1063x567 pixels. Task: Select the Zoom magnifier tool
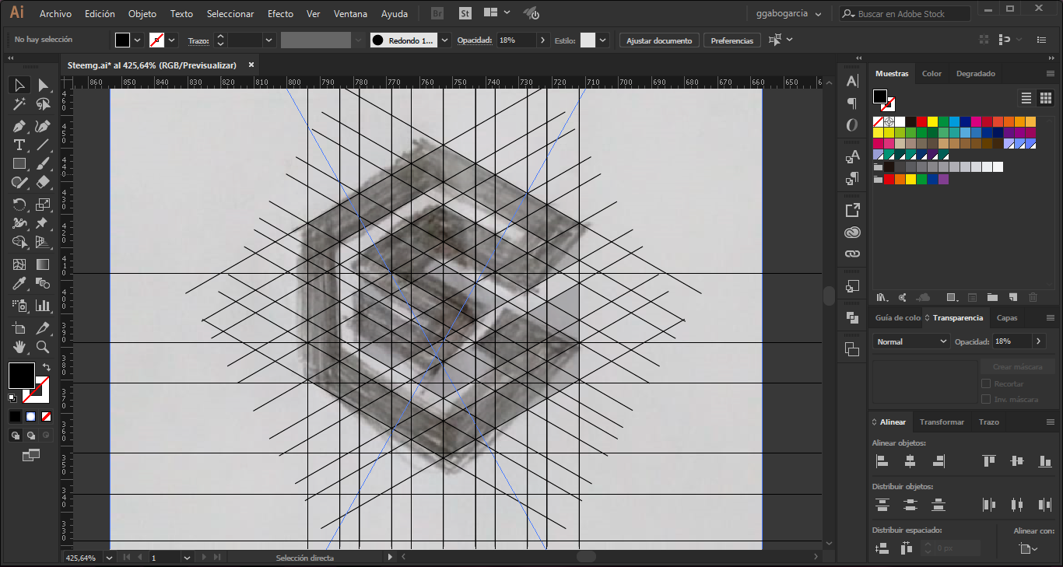(x=43, y=347)
